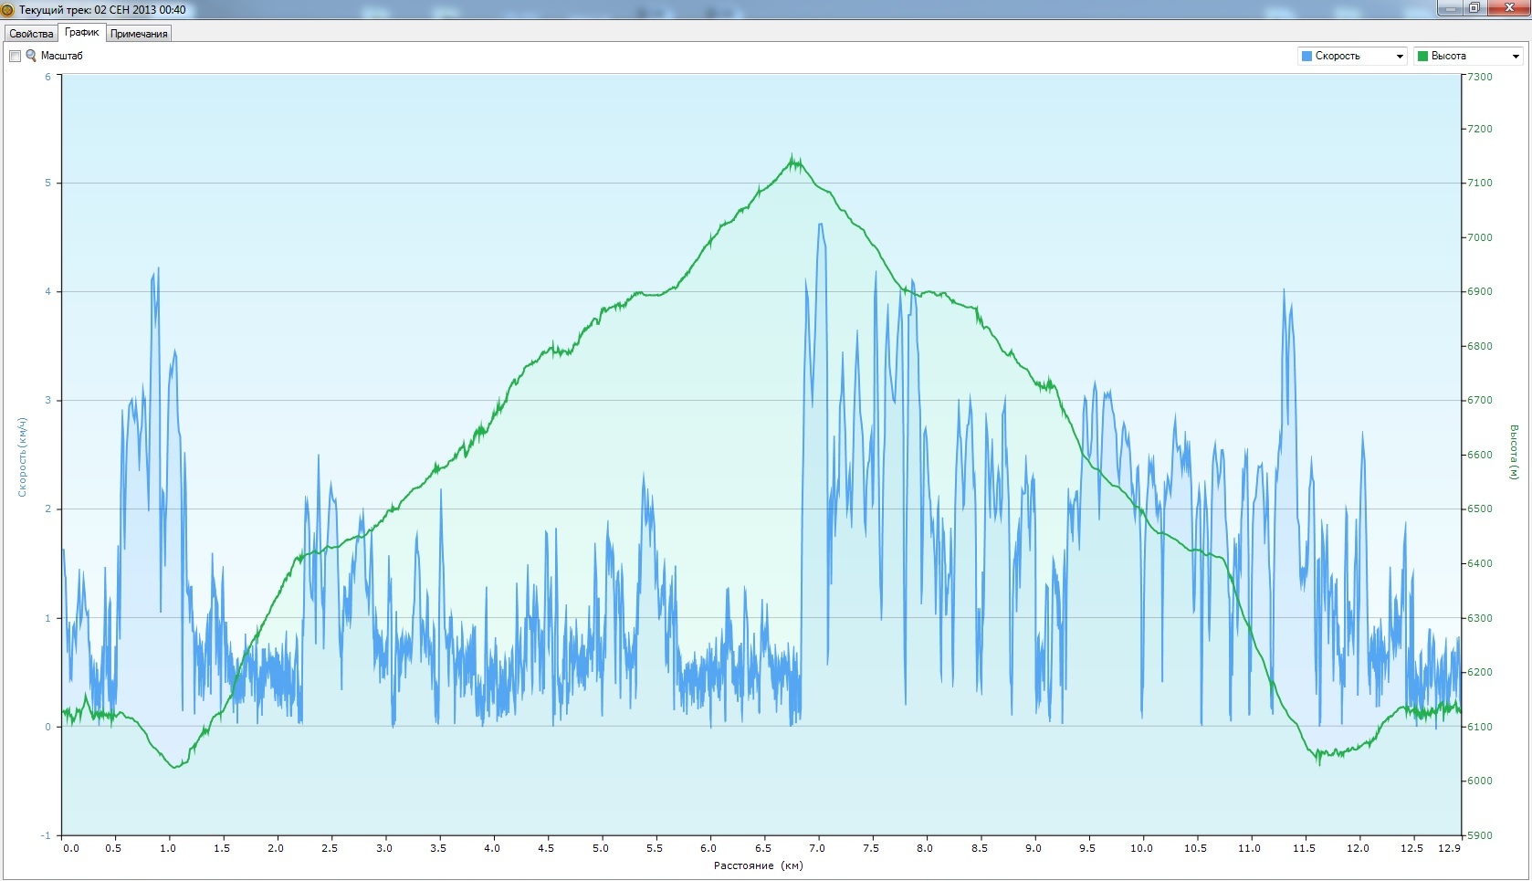Click the Скорость (км/ч) left axis title
This screenshot has width=1532, height=881.
click(x=23, y=456)
